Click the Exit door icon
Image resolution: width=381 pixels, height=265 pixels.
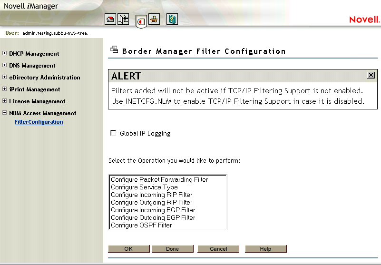pyautogui.click(x=123, y=19)
